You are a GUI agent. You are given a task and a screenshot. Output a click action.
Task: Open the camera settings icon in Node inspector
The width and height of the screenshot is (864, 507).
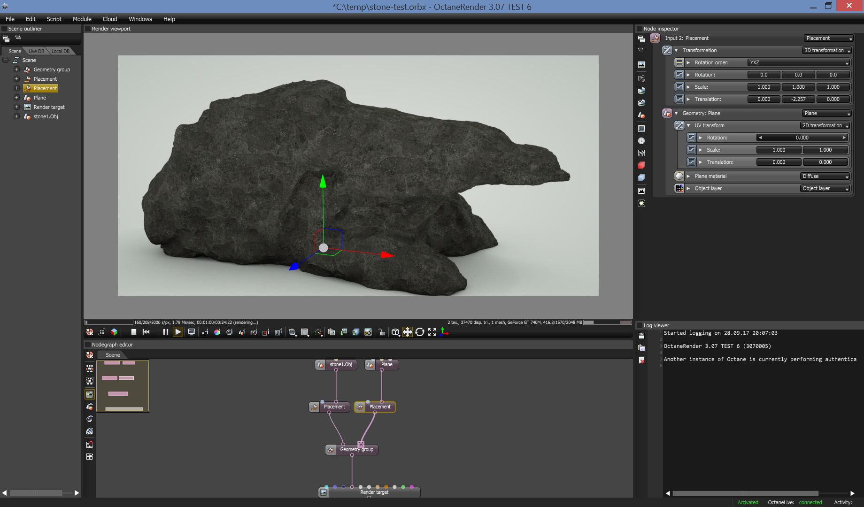tap(641, 78)
